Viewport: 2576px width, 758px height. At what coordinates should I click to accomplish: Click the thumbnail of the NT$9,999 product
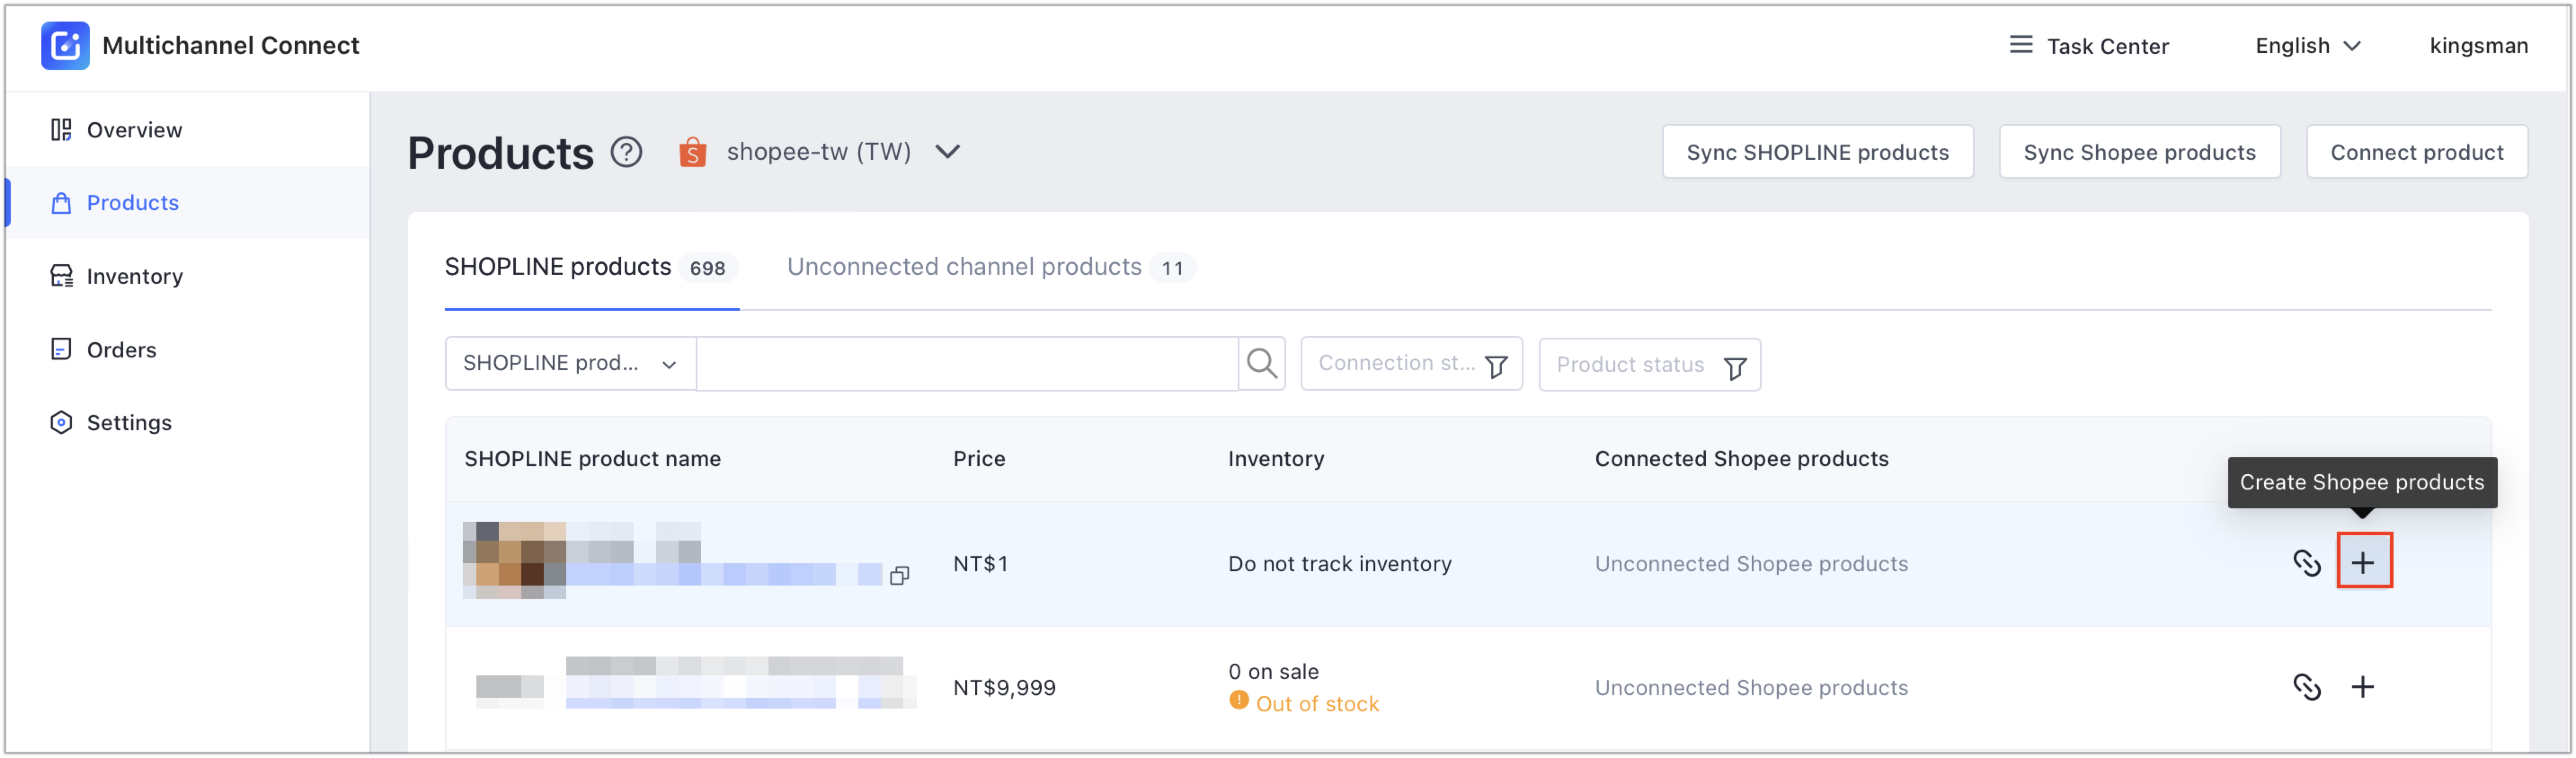pos(510,687)
